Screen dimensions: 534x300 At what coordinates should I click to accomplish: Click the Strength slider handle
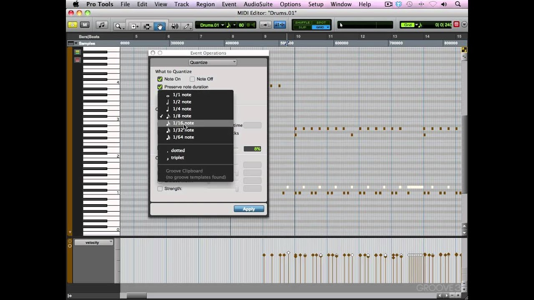click(x=237, y=189)
